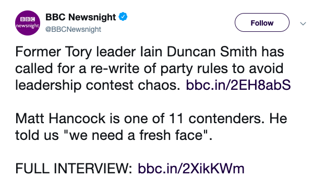This screenshot has width=325, height=189.
Task: Click the 'Matt Hancock is one of 11' paragraph
Action: (x=151, y=126)
